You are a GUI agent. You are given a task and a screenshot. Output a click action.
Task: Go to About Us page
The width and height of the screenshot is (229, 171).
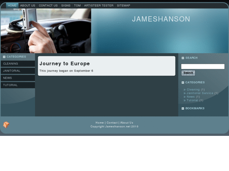pyautogui.click(x=28, y=6)
